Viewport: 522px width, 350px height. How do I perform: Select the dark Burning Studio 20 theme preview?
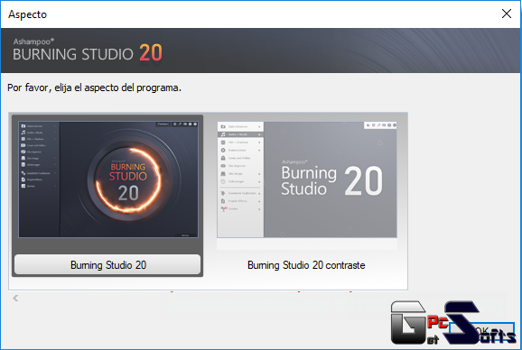click(x=108, y=180)
